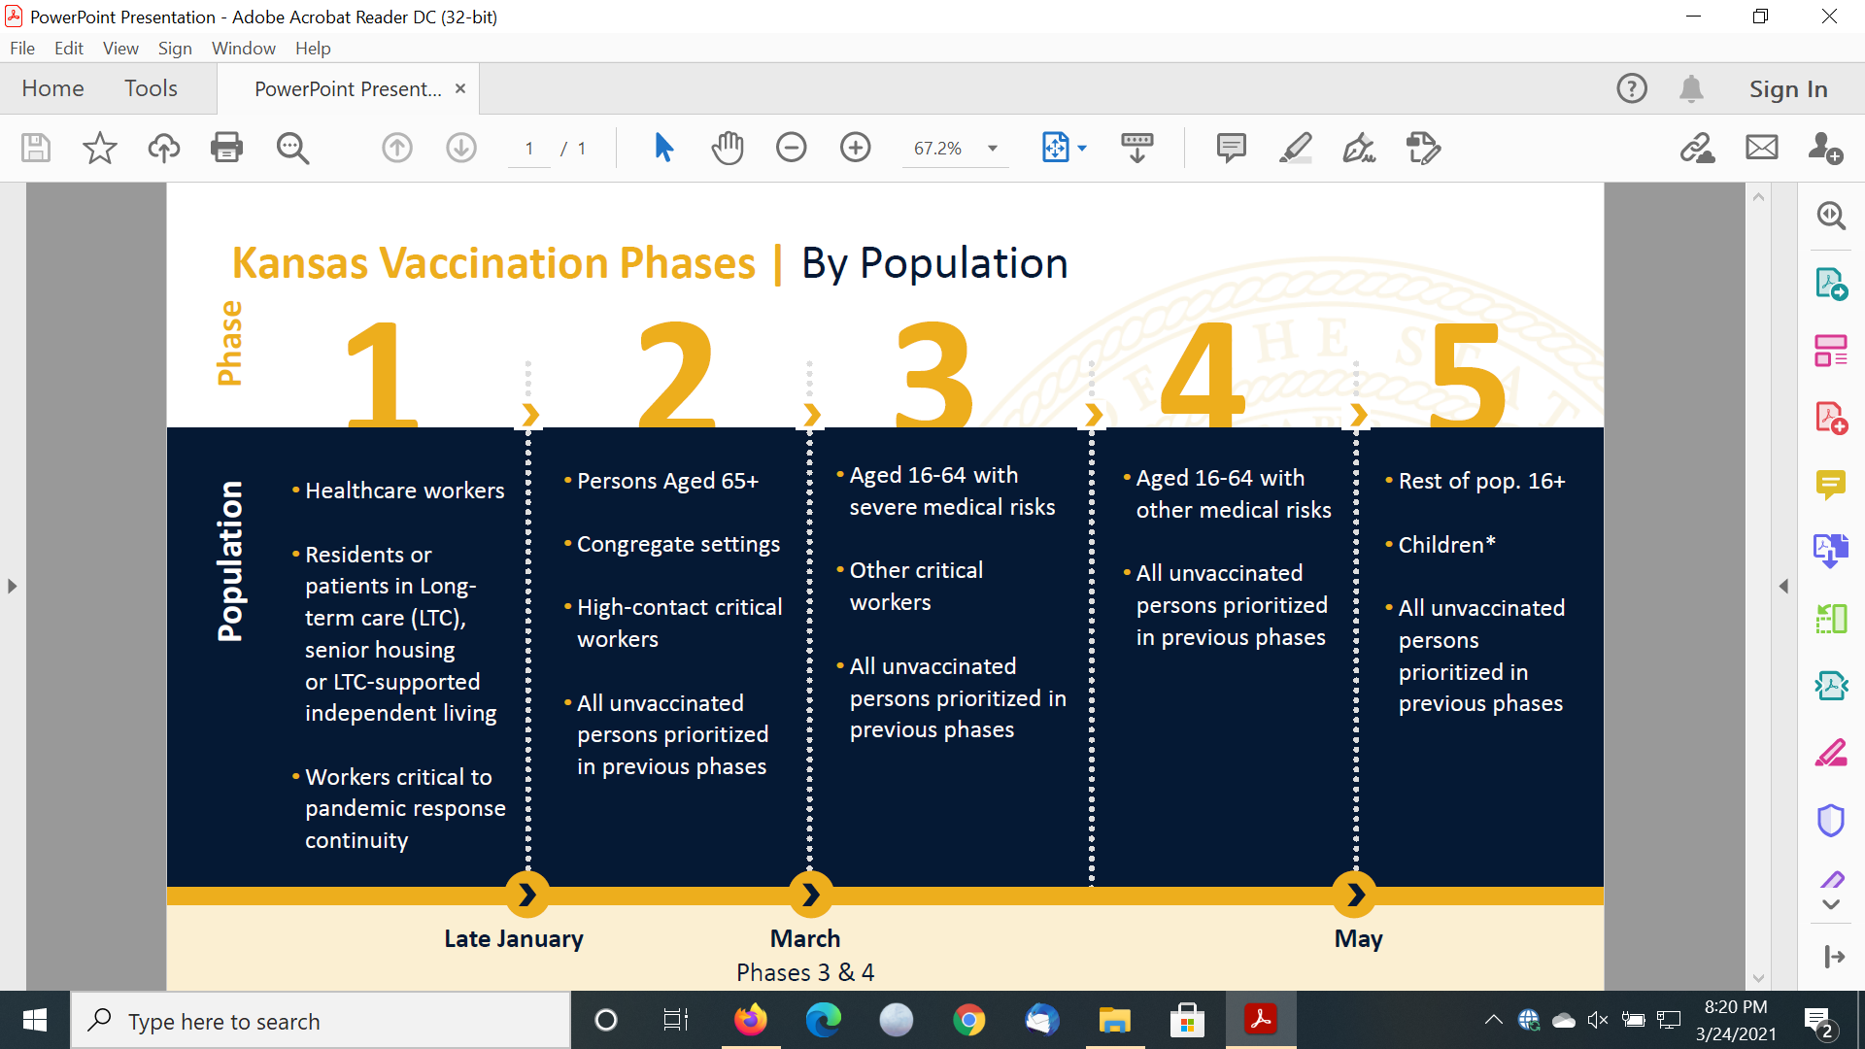1865x1049 pixels.
Task: Open Export PDF tool in right sidebar
Action: click(x=1830, y=284)
